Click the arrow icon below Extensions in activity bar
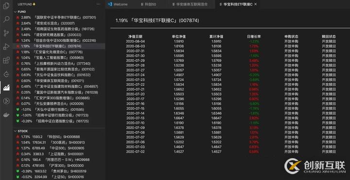The image size is (350, 180). (x=6, y=74)
